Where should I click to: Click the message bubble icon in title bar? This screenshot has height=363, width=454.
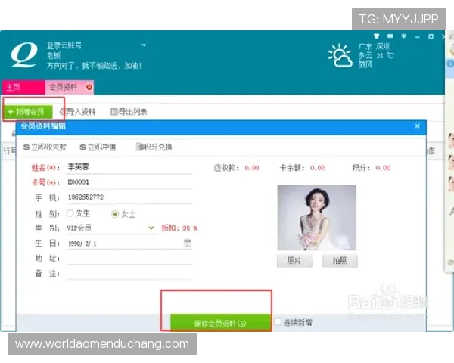click(390, 36)
